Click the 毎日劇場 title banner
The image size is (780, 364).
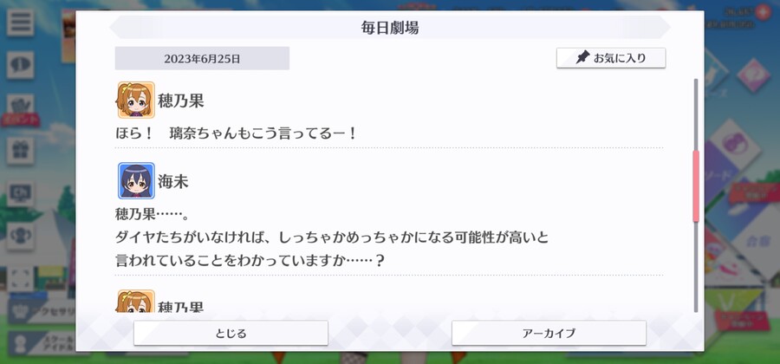(390, 28)
